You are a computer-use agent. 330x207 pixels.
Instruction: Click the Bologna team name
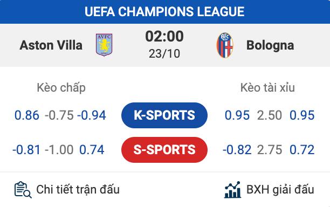point(270,45)
